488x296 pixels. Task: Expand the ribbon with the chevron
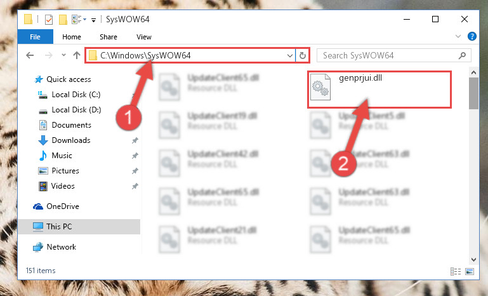point(458,36)
